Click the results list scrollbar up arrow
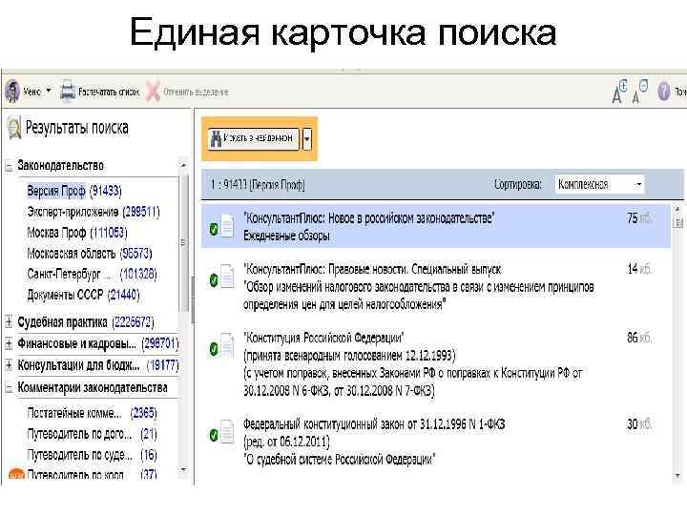 click(x=677, y=209)
